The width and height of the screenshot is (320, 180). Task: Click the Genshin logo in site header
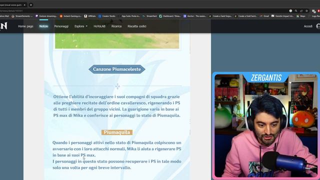pyautogui.click(x=3, y=26)
